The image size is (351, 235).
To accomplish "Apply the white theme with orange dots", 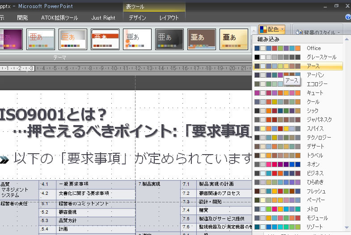I will (x=137, y=39).
